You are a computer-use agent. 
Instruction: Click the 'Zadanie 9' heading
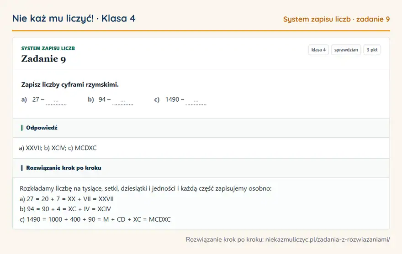tap(43, 59)
